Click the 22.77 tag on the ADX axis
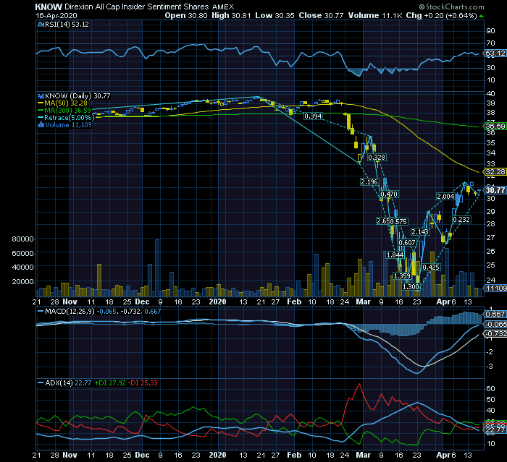The height and width of the screenshot is (462, 507). pyautogui.click(x=495, y=430)
